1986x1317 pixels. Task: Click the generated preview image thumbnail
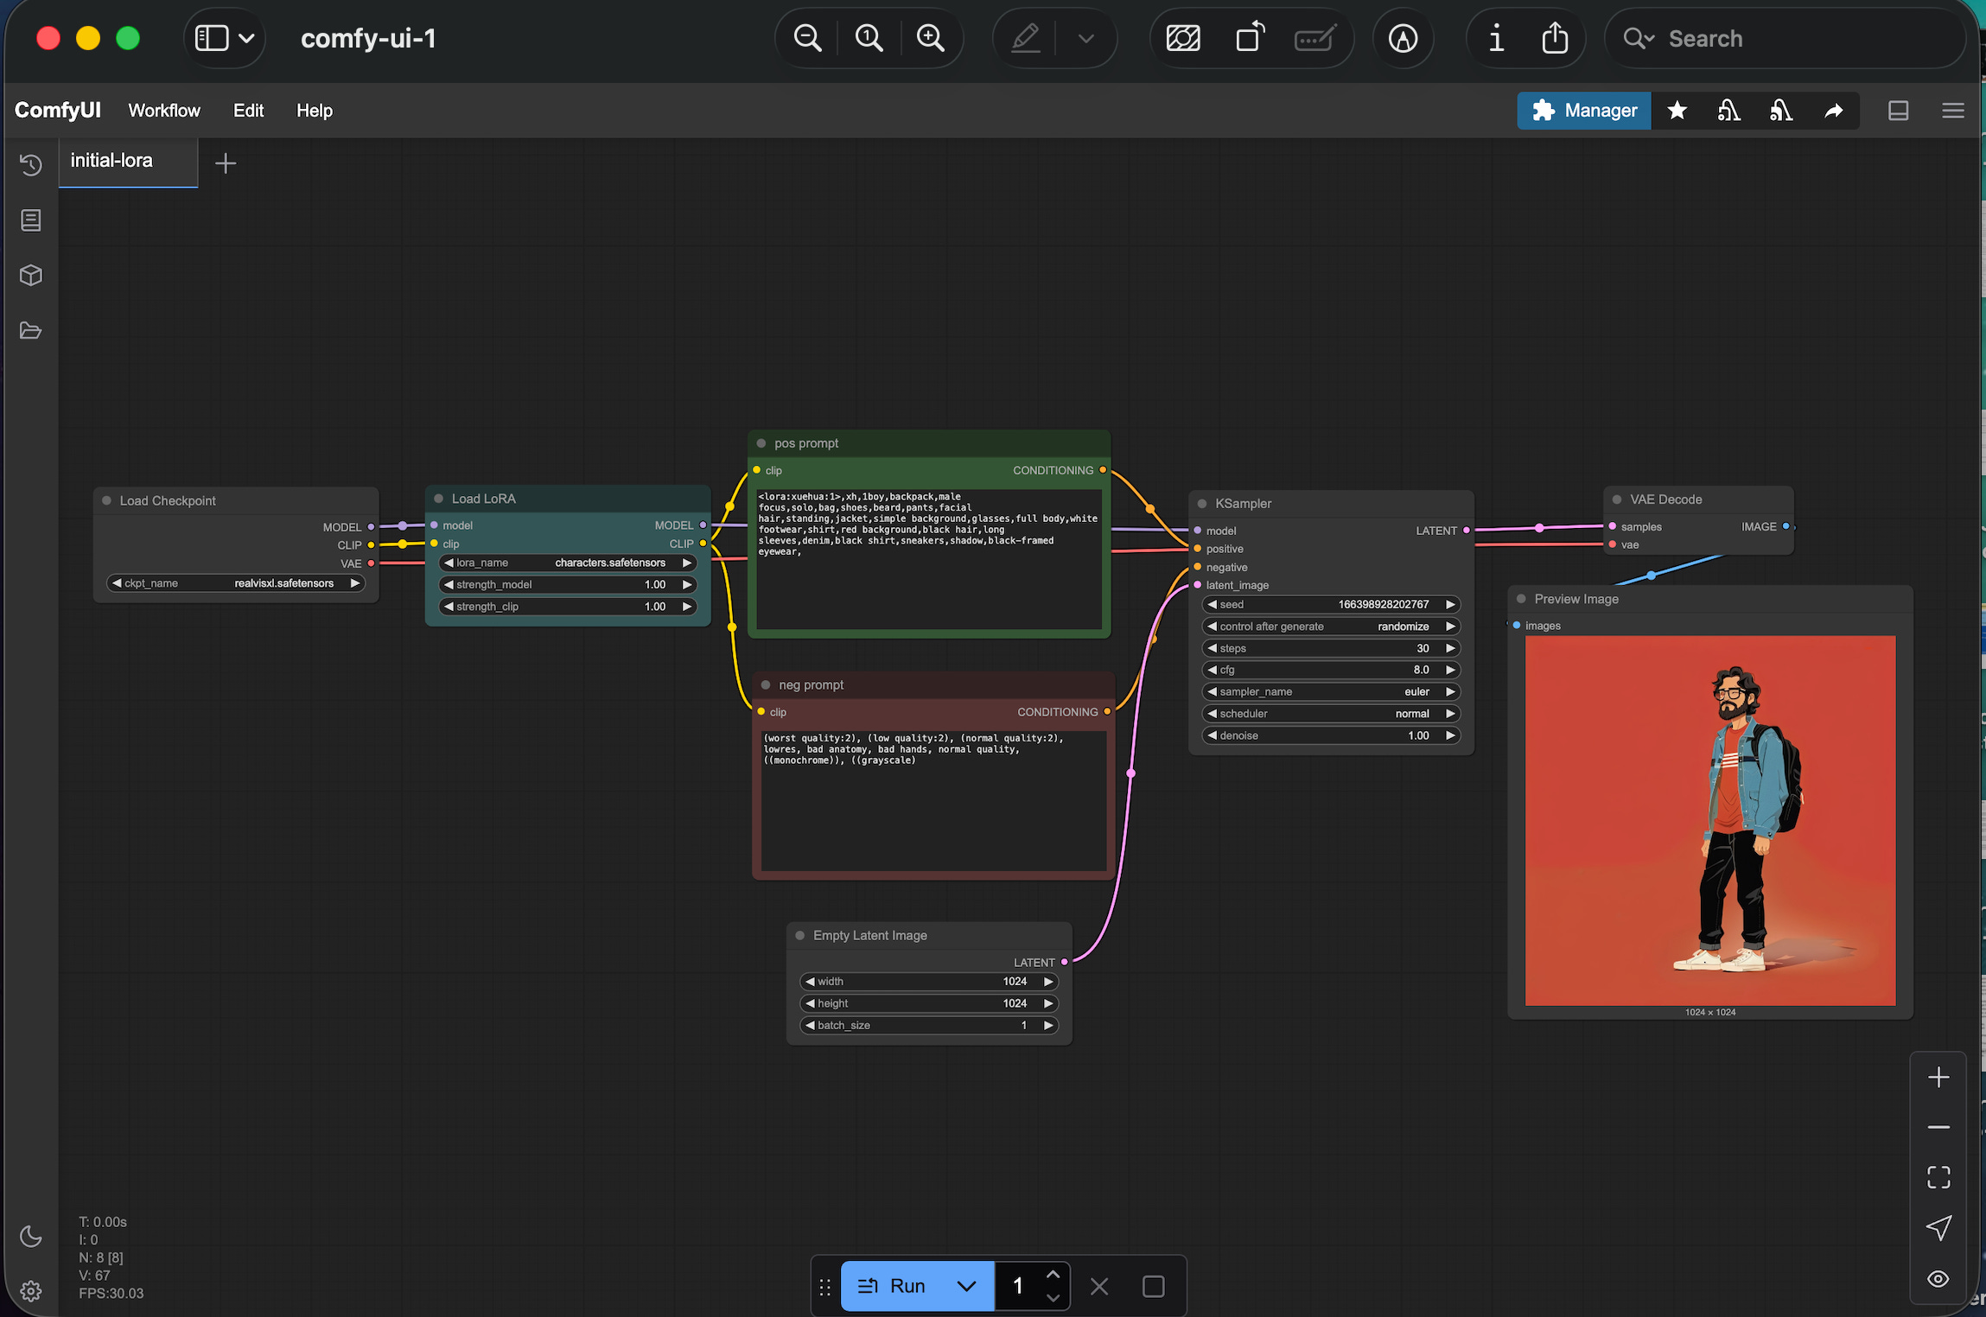click(1710, 820)
